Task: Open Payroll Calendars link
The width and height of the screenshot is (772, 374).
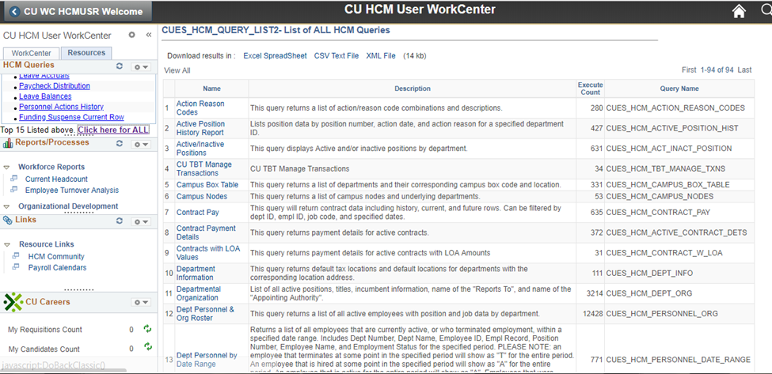Action: point(57,268)
